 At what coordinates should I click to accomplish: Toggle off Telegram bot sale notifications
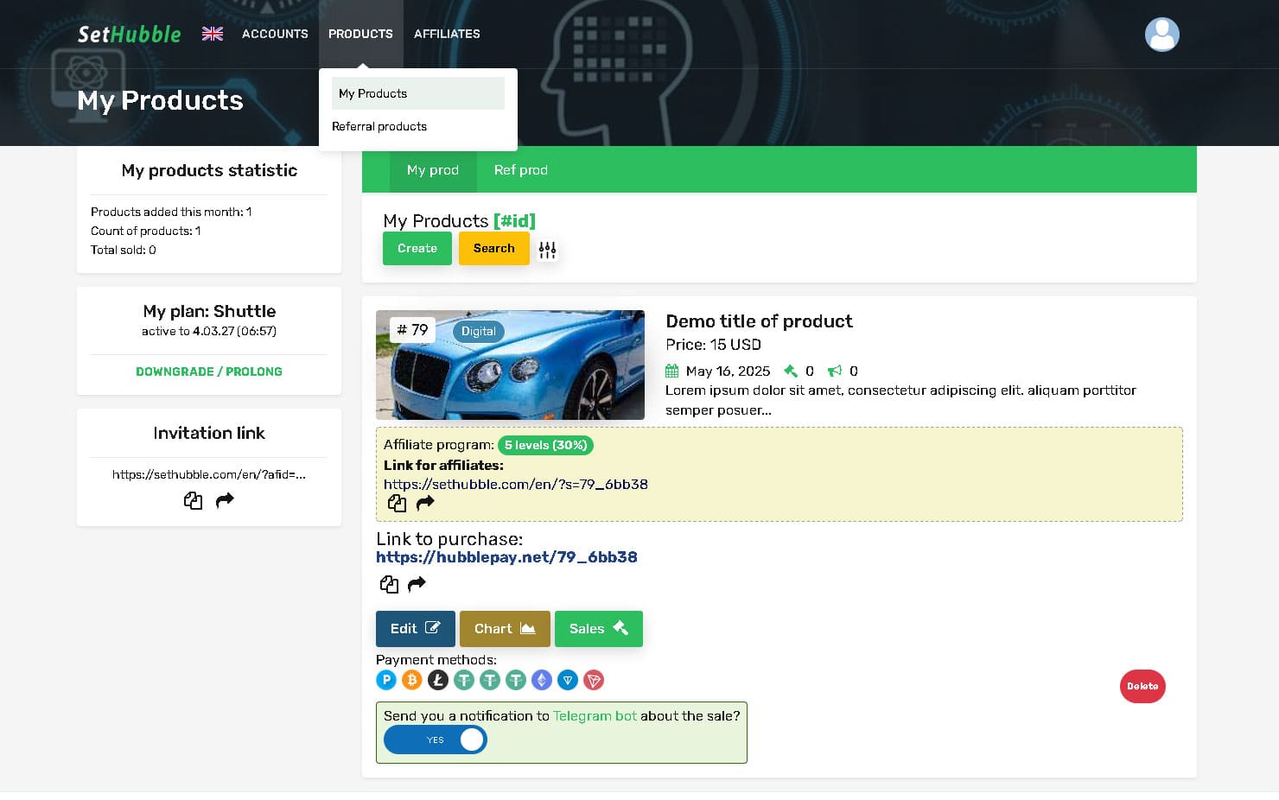tap(436, 740)
